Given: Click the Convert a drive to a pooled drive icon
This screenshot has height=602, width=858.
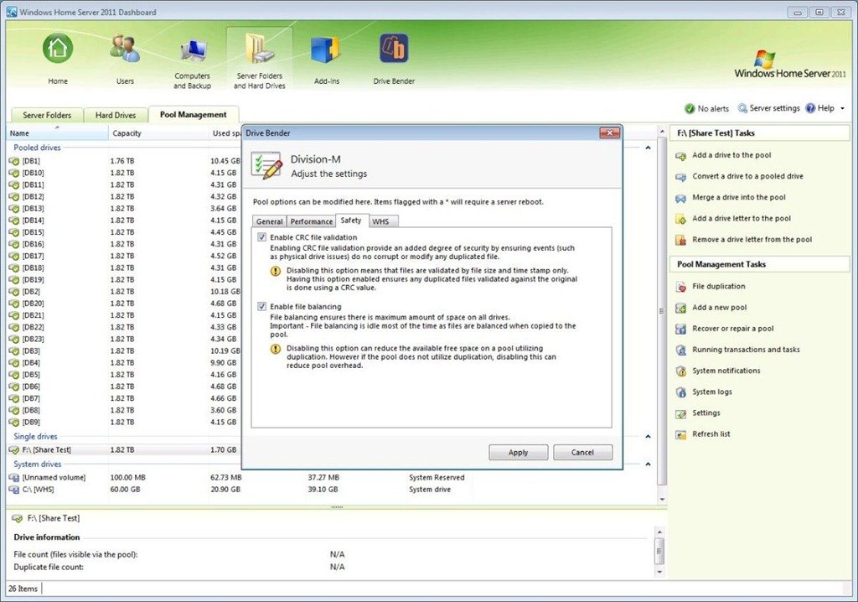Looking at the screenshot, I should point(680,177).
